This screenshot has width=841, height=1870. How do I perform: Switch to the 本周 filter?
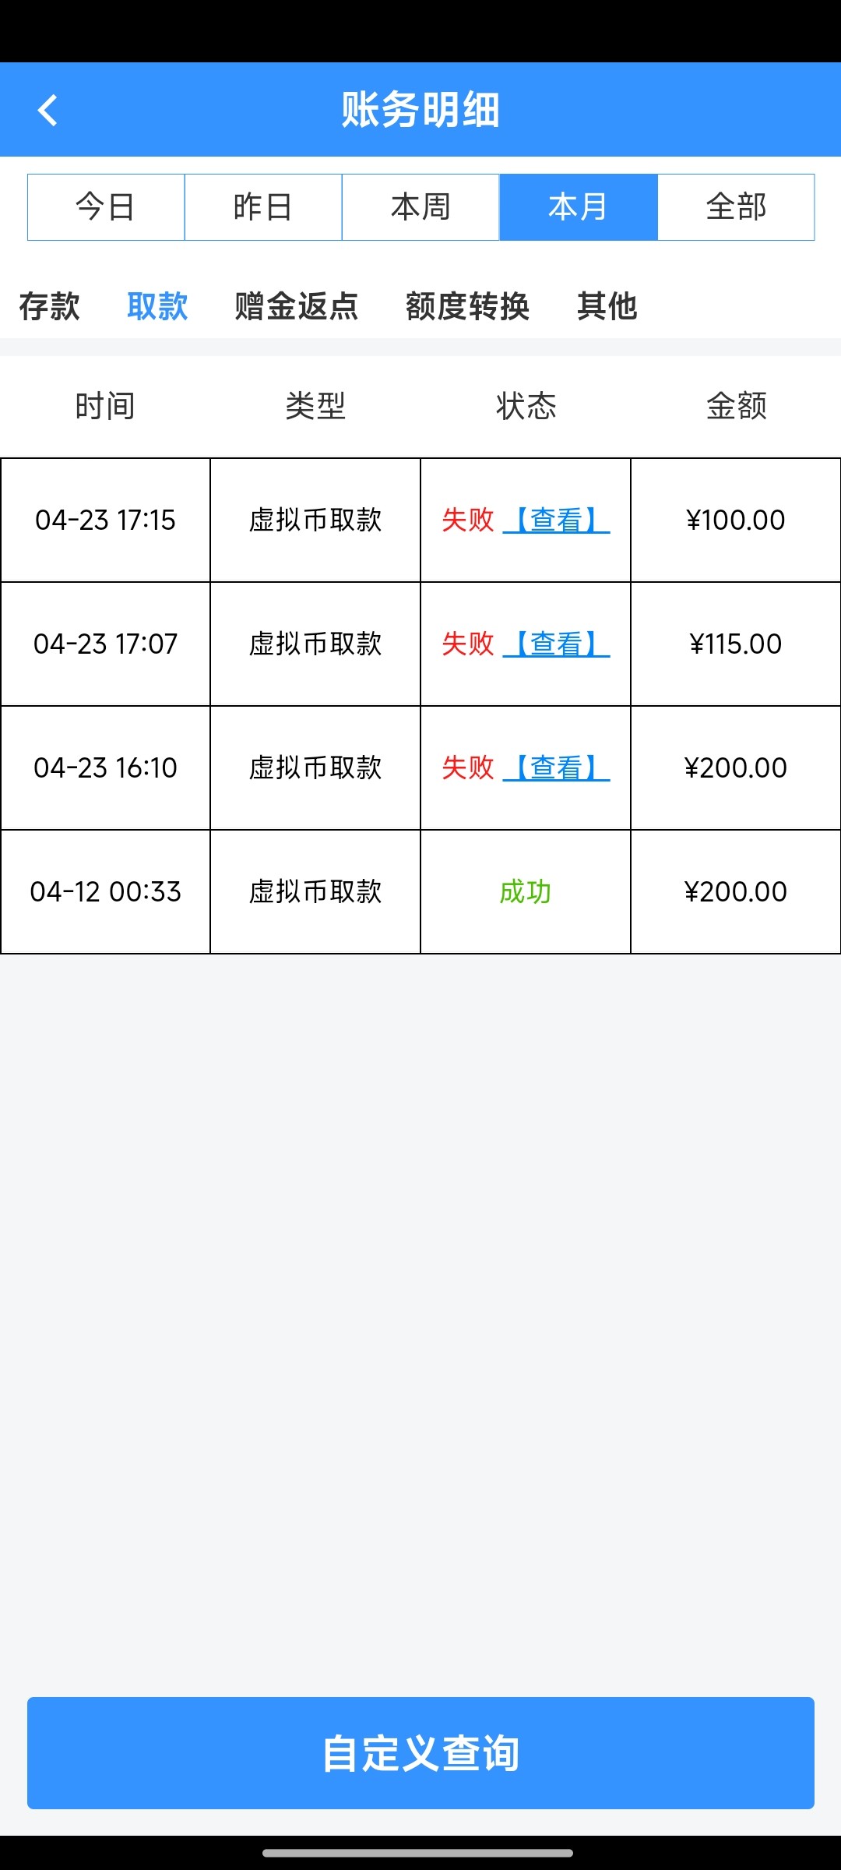click(x=420, y=207)
